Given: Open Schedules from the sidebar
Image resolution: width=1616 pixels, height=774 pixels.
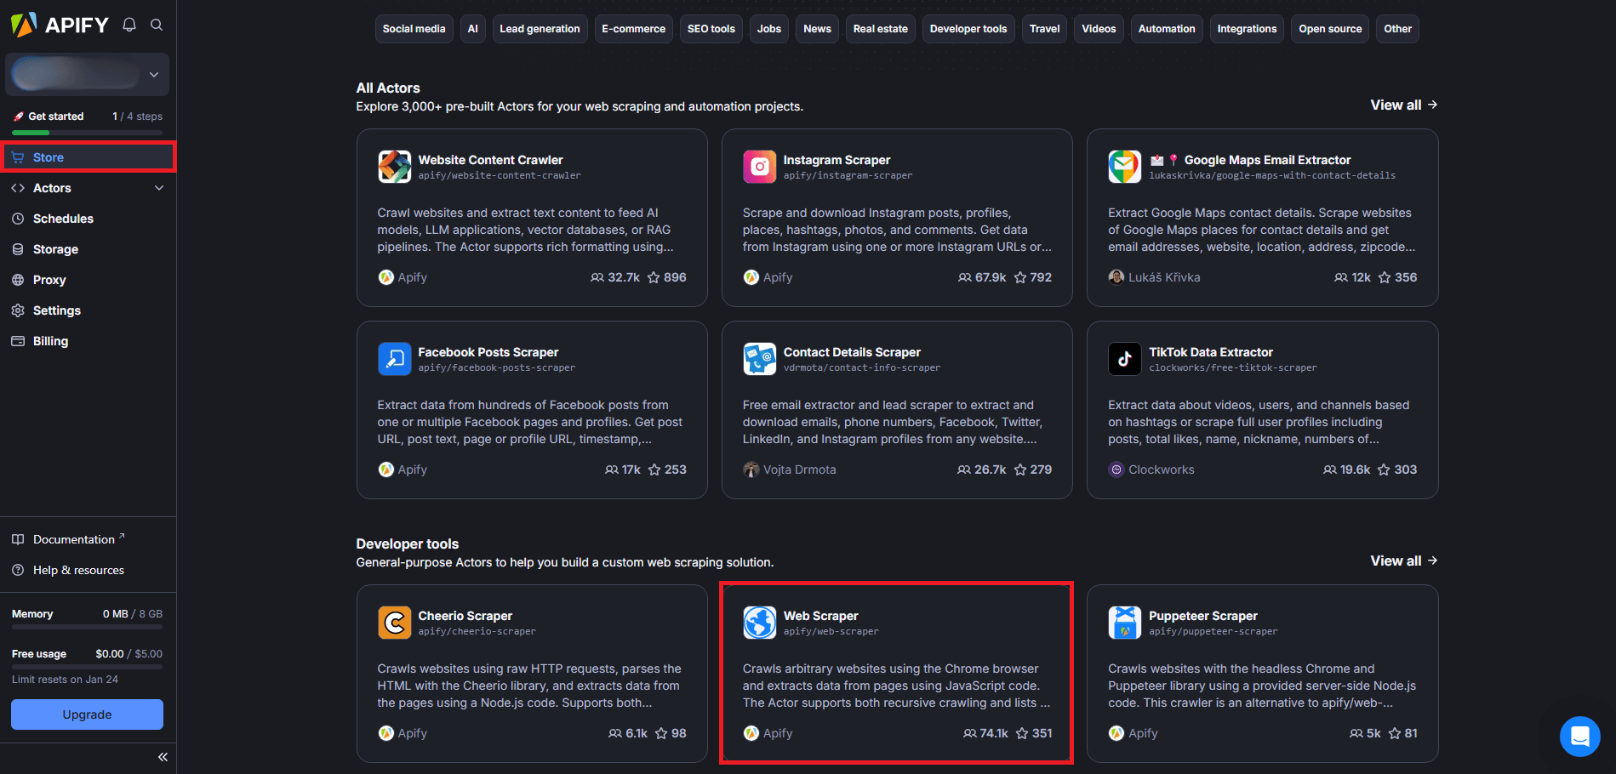Looking at the screenshot, I should (x=62, y=219).
